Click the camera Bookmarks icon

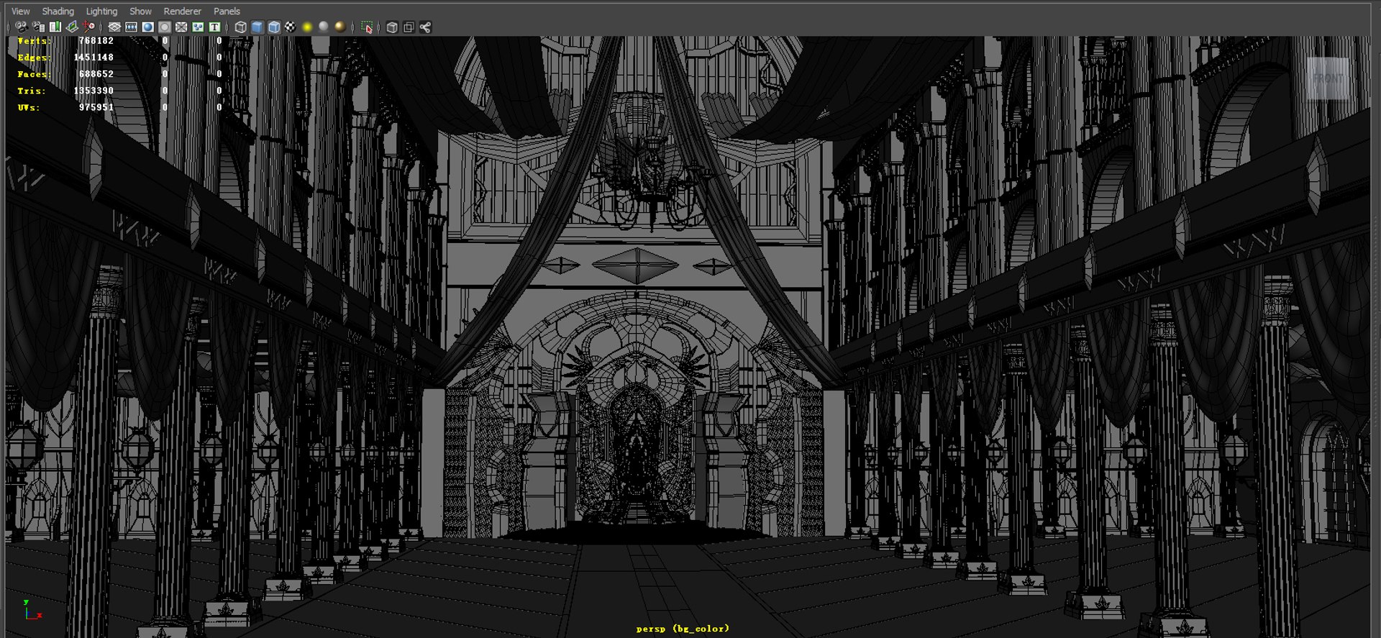[x=55, y=27]
